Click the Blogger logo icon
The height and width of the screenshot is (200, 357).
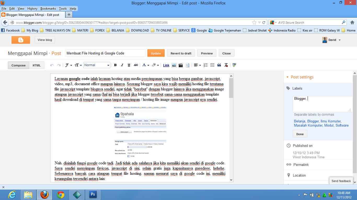pyautogui.click(x=21, y=40)
